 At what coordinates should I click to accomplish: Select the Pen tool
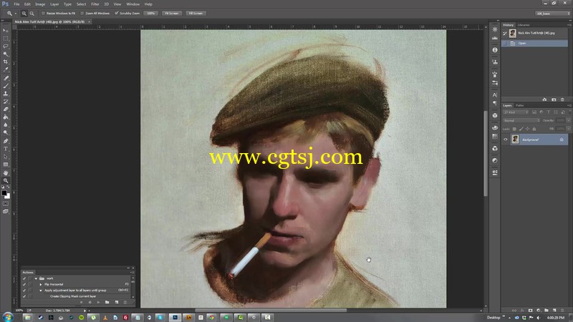[6, 141]
